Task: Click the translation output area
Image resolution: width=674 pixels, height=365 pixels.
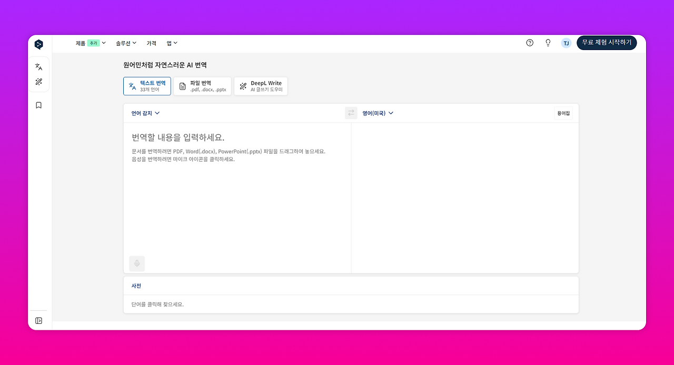Action: [x=465, y=198]
